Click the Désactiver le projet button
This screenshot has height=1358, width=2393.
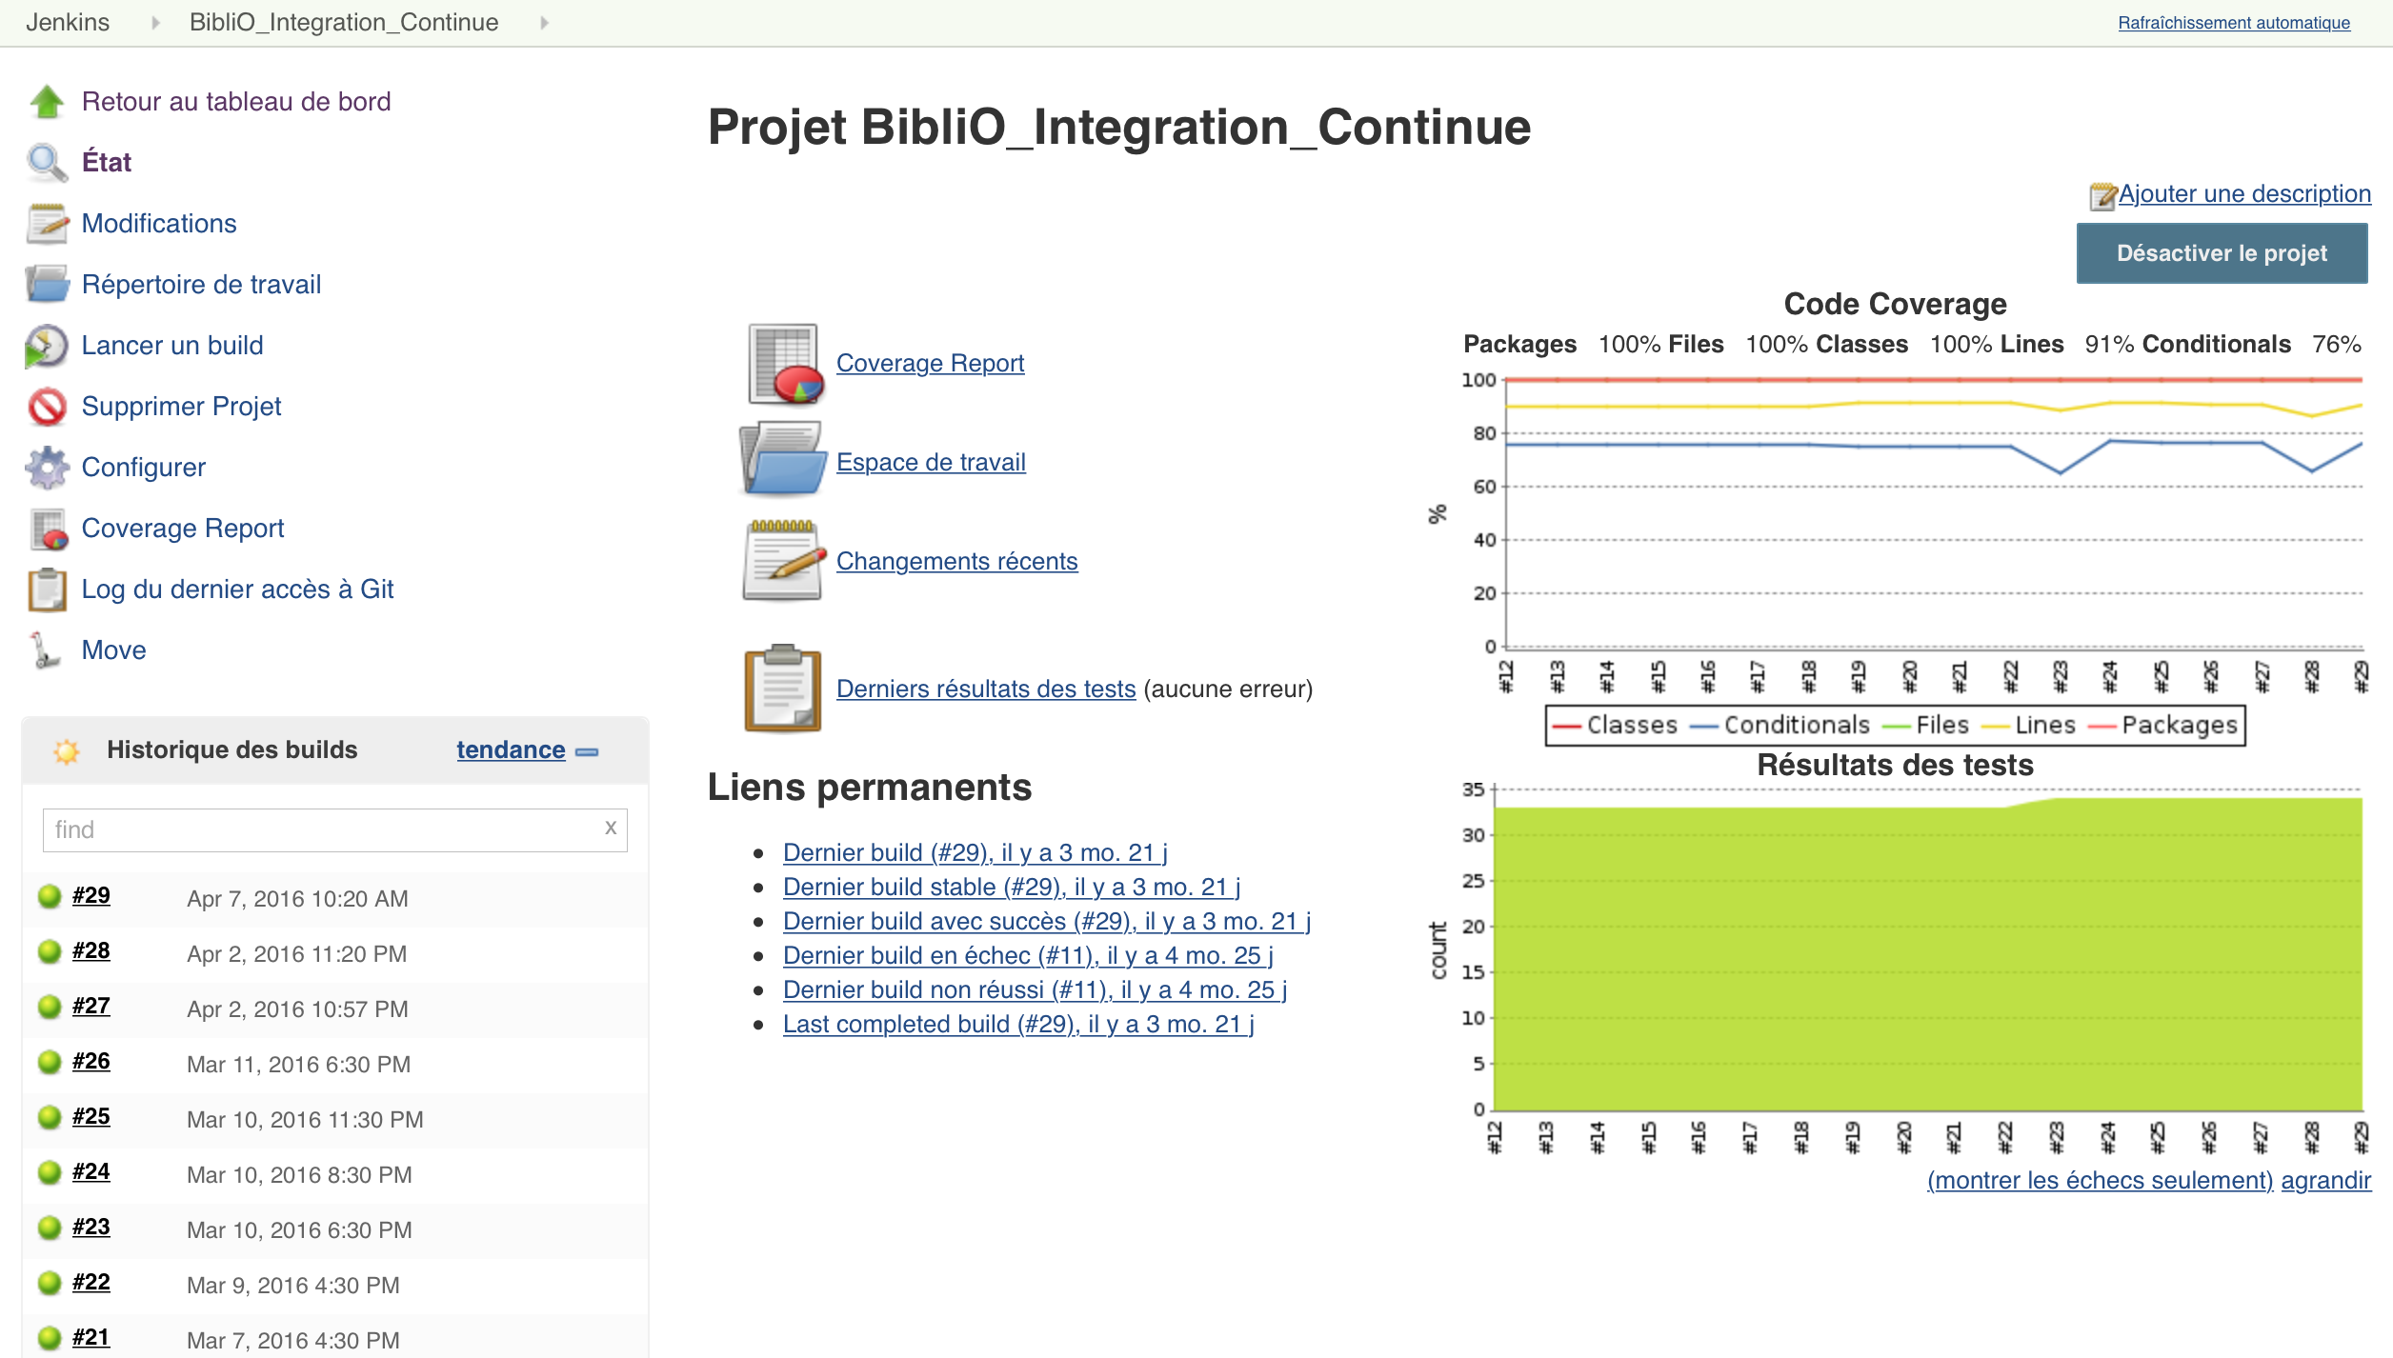coord(2222,253)
